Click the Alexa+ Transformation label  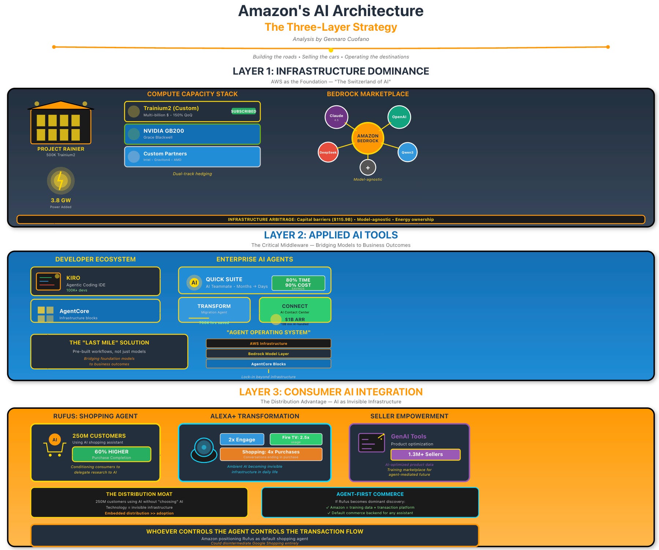pyautogui.click(x=255, y=416)
